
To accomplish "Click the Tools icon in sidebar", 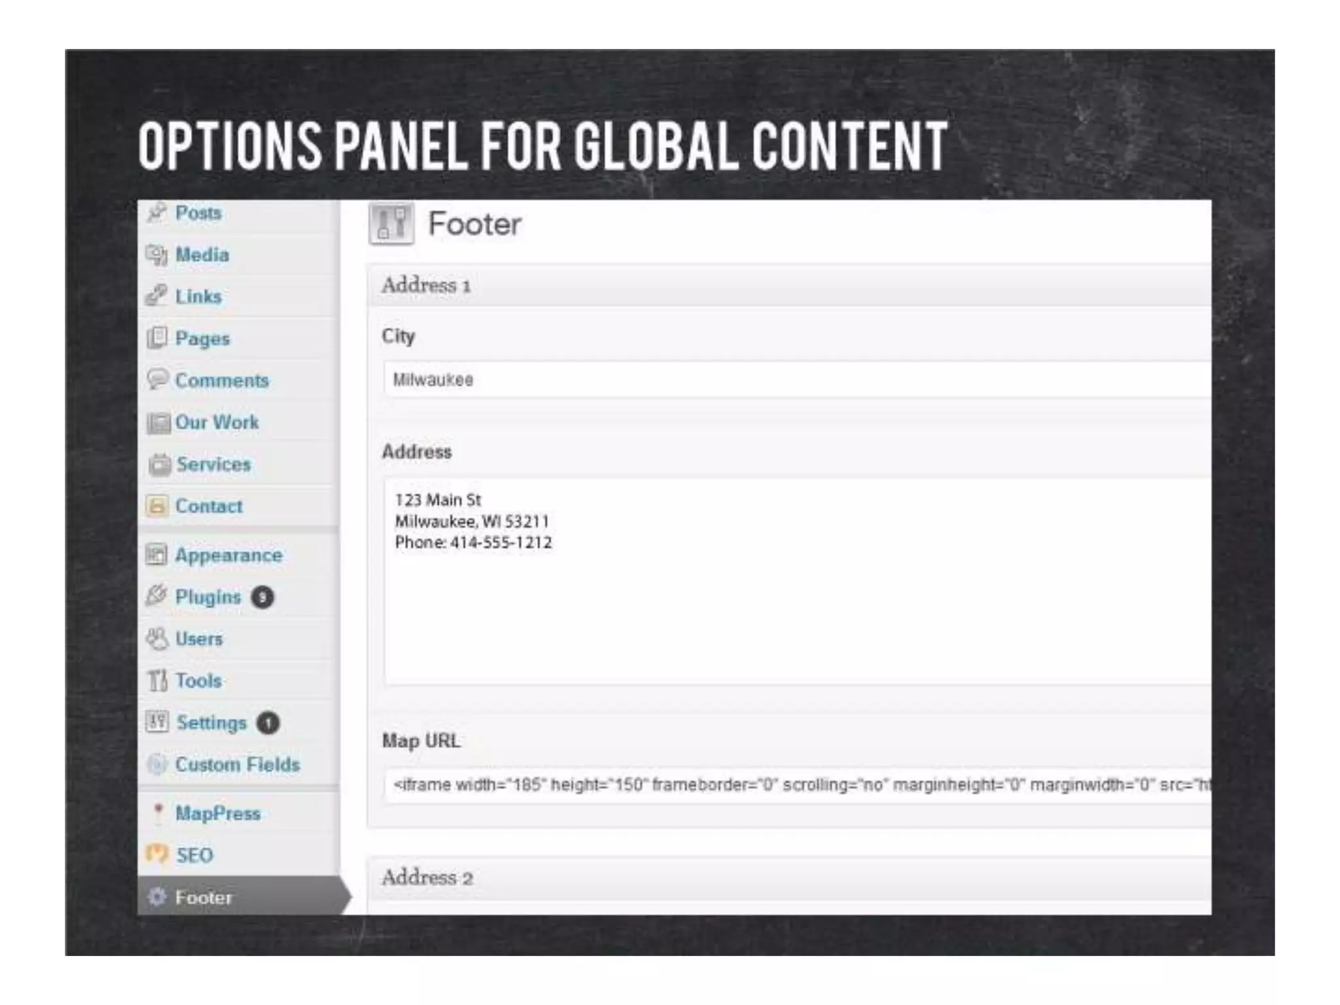I will click(x=158, y=680).
